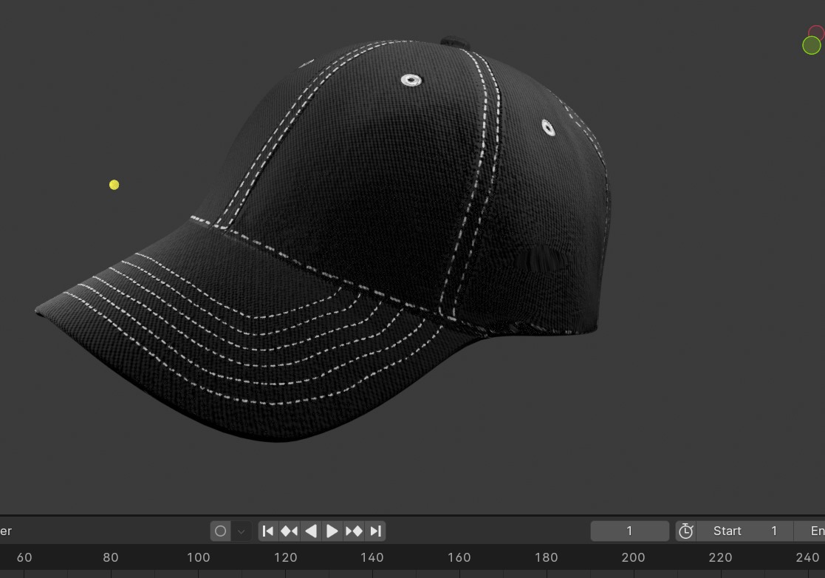
Task: Open the Marker menu at the timeline's left edge
Action: point(6,531)
